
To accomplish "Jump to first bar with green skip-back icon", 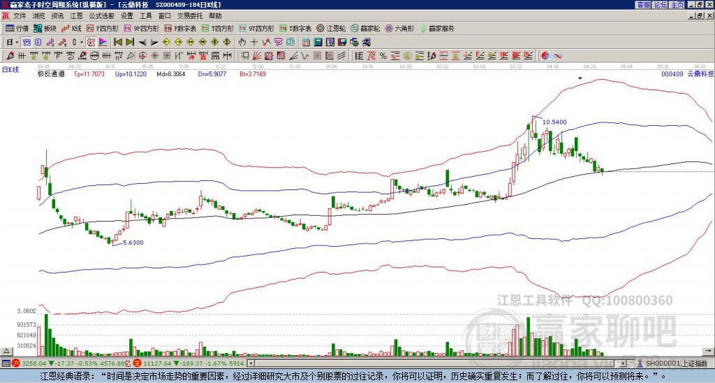I will pyautogui.click(x=117, y=43).
